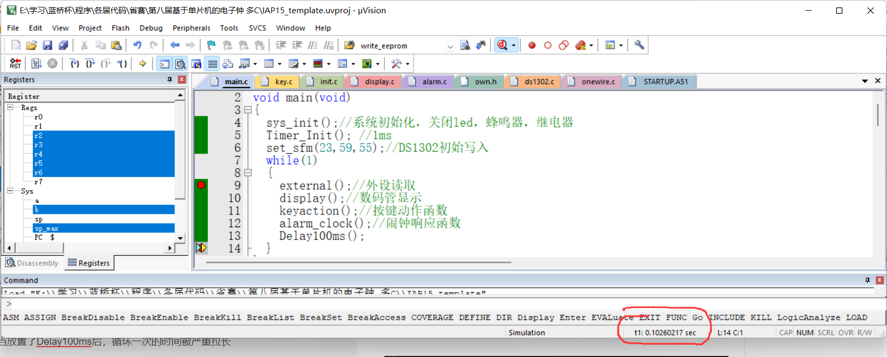Screen dimensions: 887x357
Task: Open the Watch Windows dropdown arrow
Action: click(255, 64)
